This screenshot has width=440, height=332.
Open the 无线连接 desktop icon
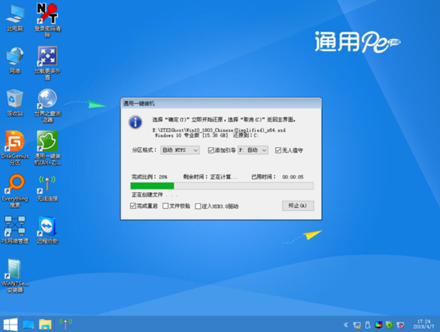pyautogui.click(x=47, y=188)
